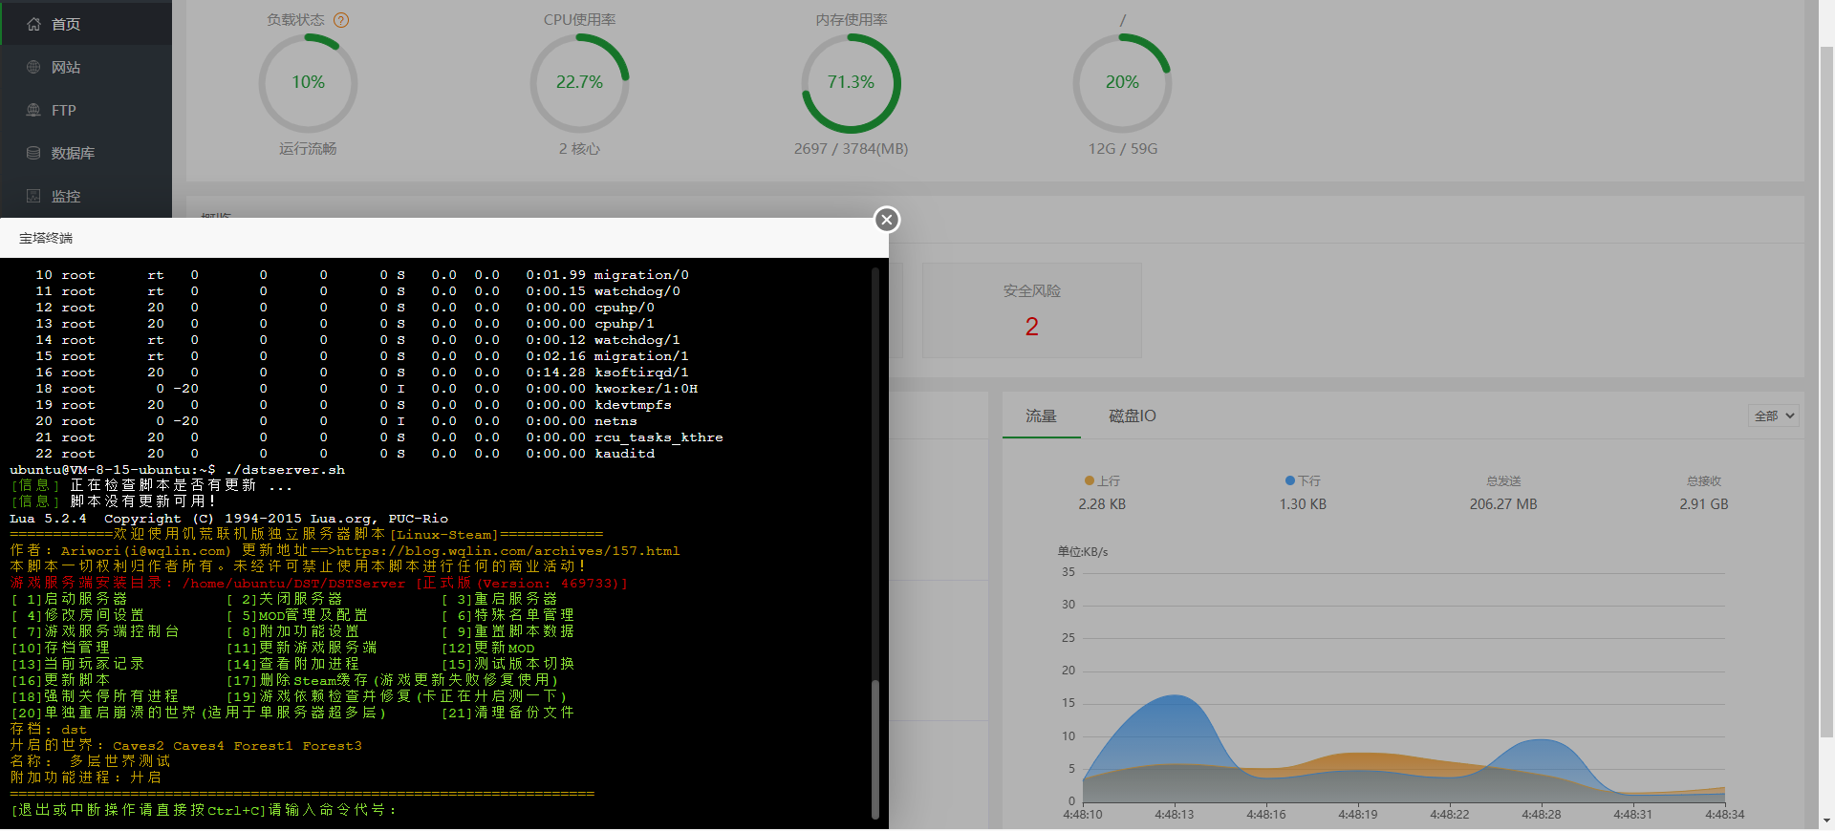Click the website globe icon
This screenshot has height=831, width=1835.
pyautogui.click(x=33, y=67)
